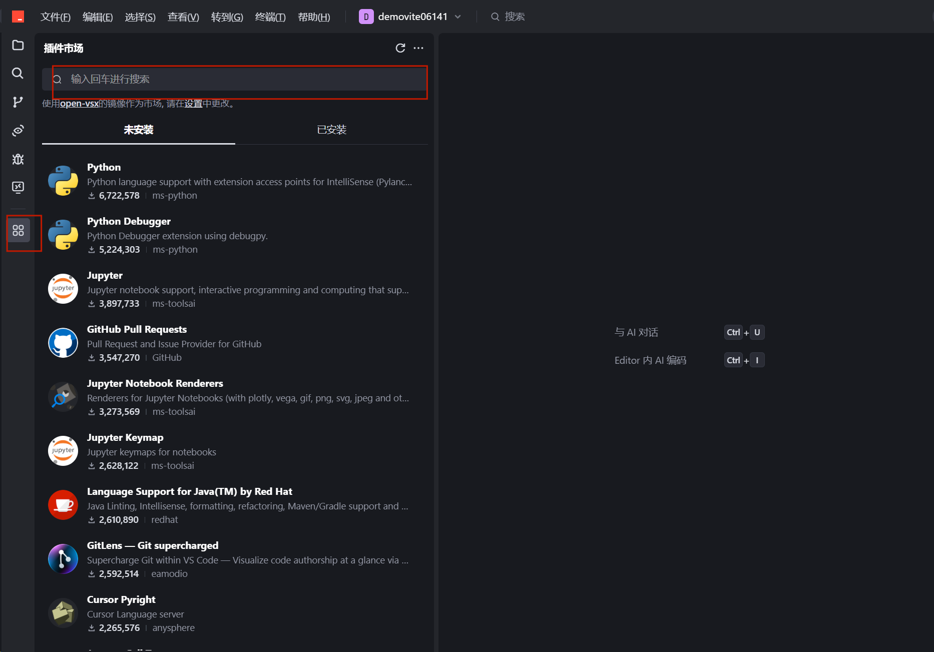The width and height of the screenshot is (934, 652).
Task: Open the file explorer sidebar icon
Action: tap(18, 45)
